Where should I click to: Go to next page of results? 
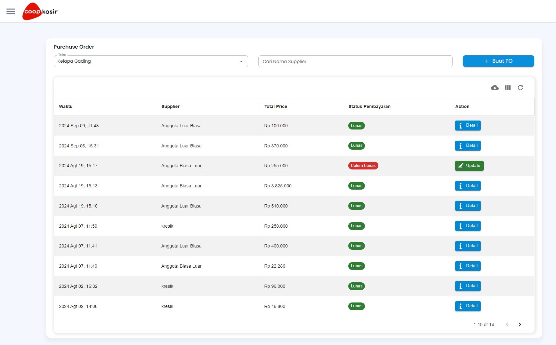click(520, 324)
